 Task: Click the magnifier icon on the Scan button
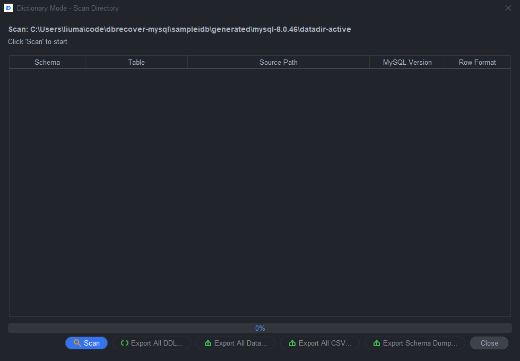pos(77,343)
